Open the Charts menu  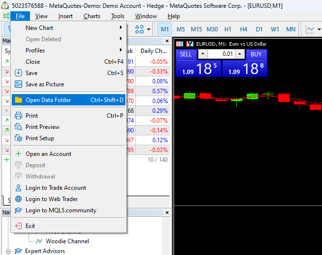tap(92, 16)
